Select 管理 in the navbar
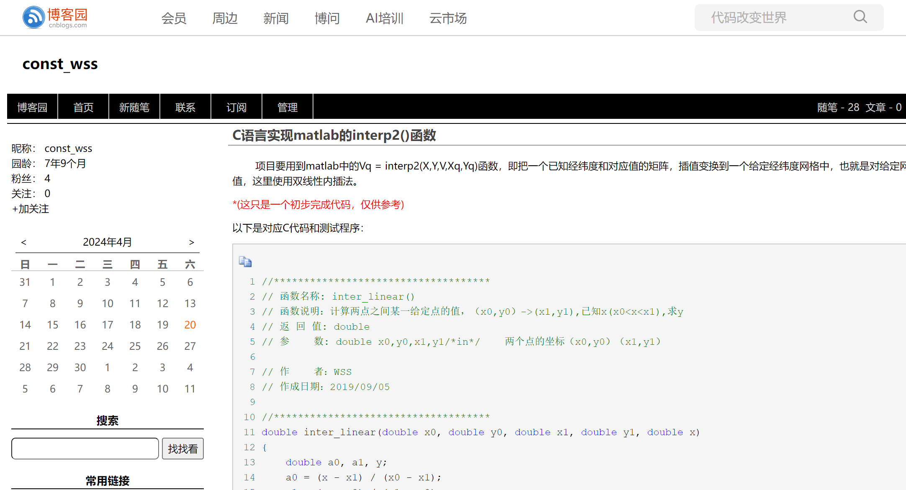This screenshot has width=906, height=490. click(x=287, y=108)
